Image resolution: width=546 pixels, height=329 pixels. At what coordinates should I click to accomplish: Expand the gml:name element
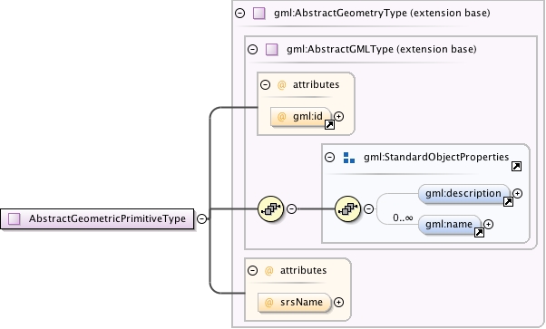coord(489,225)
